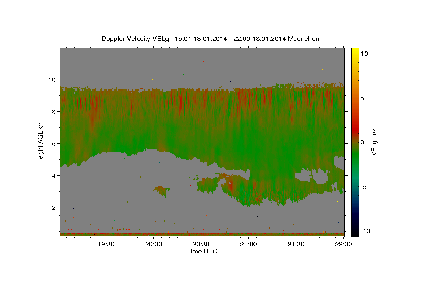Click the 'Time UTC' axis label
Image resolution: width=426 pixels, height=284 pixels.
tap(202, 251)
